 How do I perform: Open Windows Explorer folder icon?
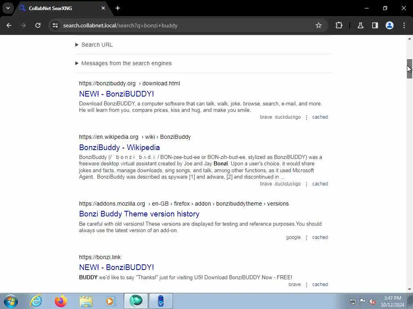(x=86, y=301)
